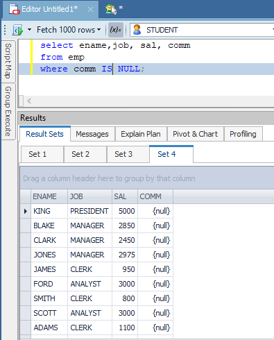The image size is (274, 340).
Task: Click the {null} COMM cell in KING row
Action: [x=155, y=211]
